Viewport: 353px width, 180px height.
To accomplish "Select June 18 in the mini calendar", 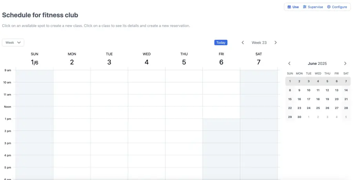I will pyautogui.click(x=318, y=99).
